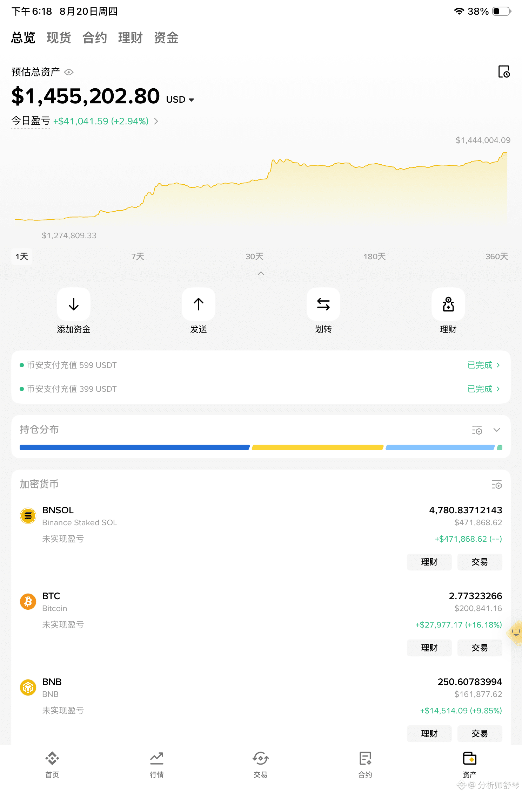This screenshot has height=794, width=522.
Task: Tap the 添加资金 down-arrow icon
Action: coord(74,304)
